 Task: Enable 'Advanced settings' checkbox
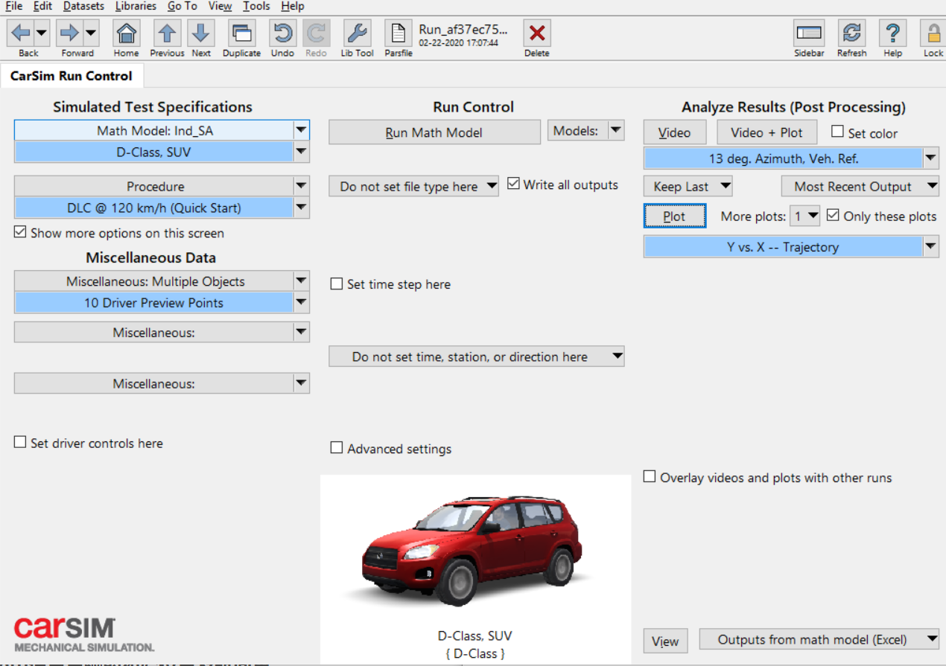click(337, 448)
